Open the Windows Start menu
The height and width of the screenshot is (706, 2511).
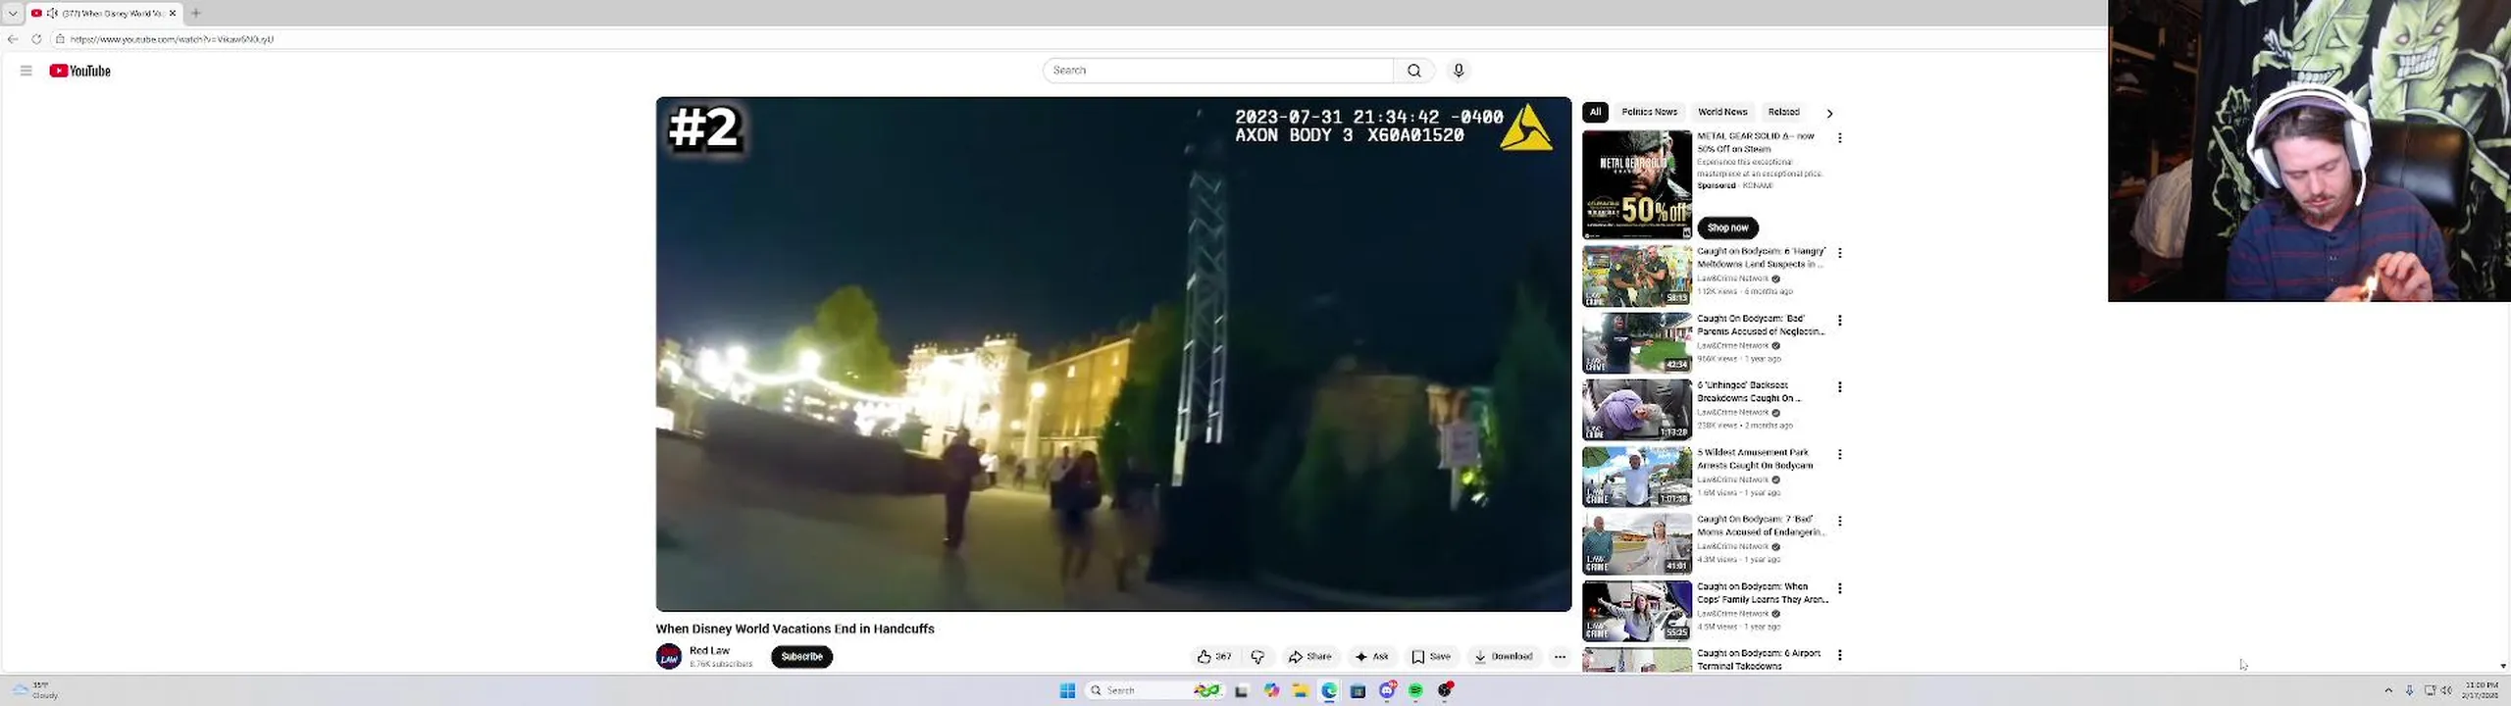1067,690
